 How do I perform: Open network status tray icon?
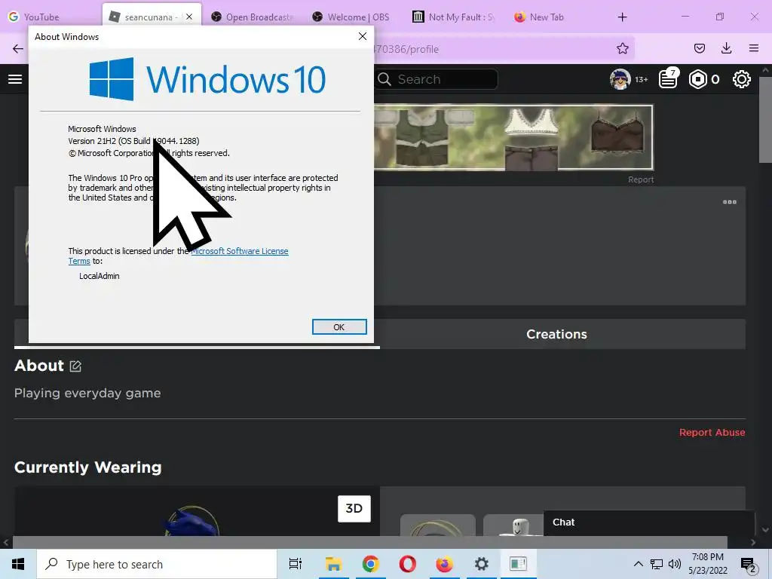coord(657,564)
